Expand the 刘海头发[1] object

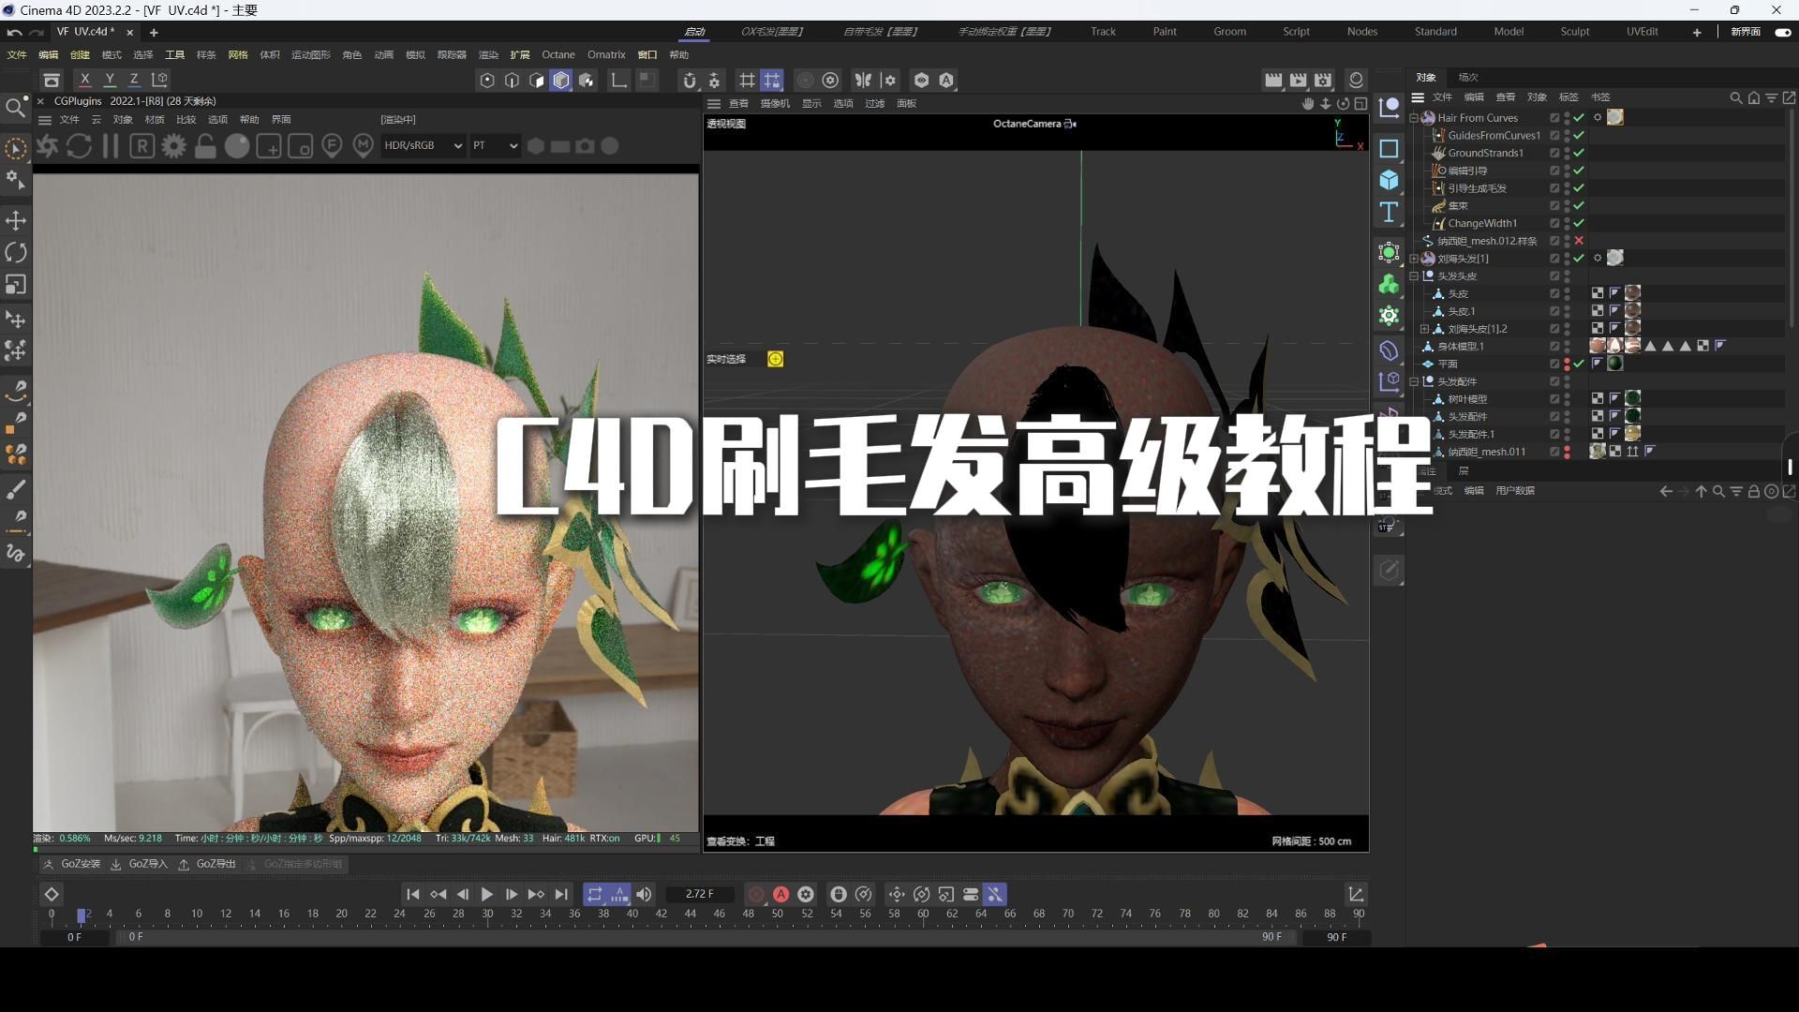pyautogui.click(x=1414, y=259)
